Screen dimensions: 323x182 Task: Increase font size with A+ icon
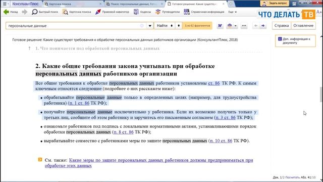pyautogui.click(x=319, y=12)
